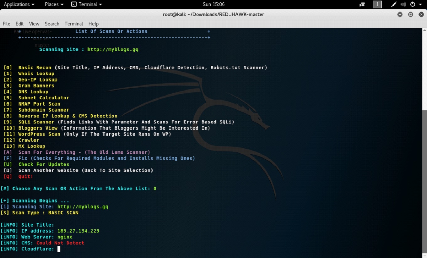Click the 'Web Server: nginx' line
The image size is (427, 258).
click(x=36, y=237)
